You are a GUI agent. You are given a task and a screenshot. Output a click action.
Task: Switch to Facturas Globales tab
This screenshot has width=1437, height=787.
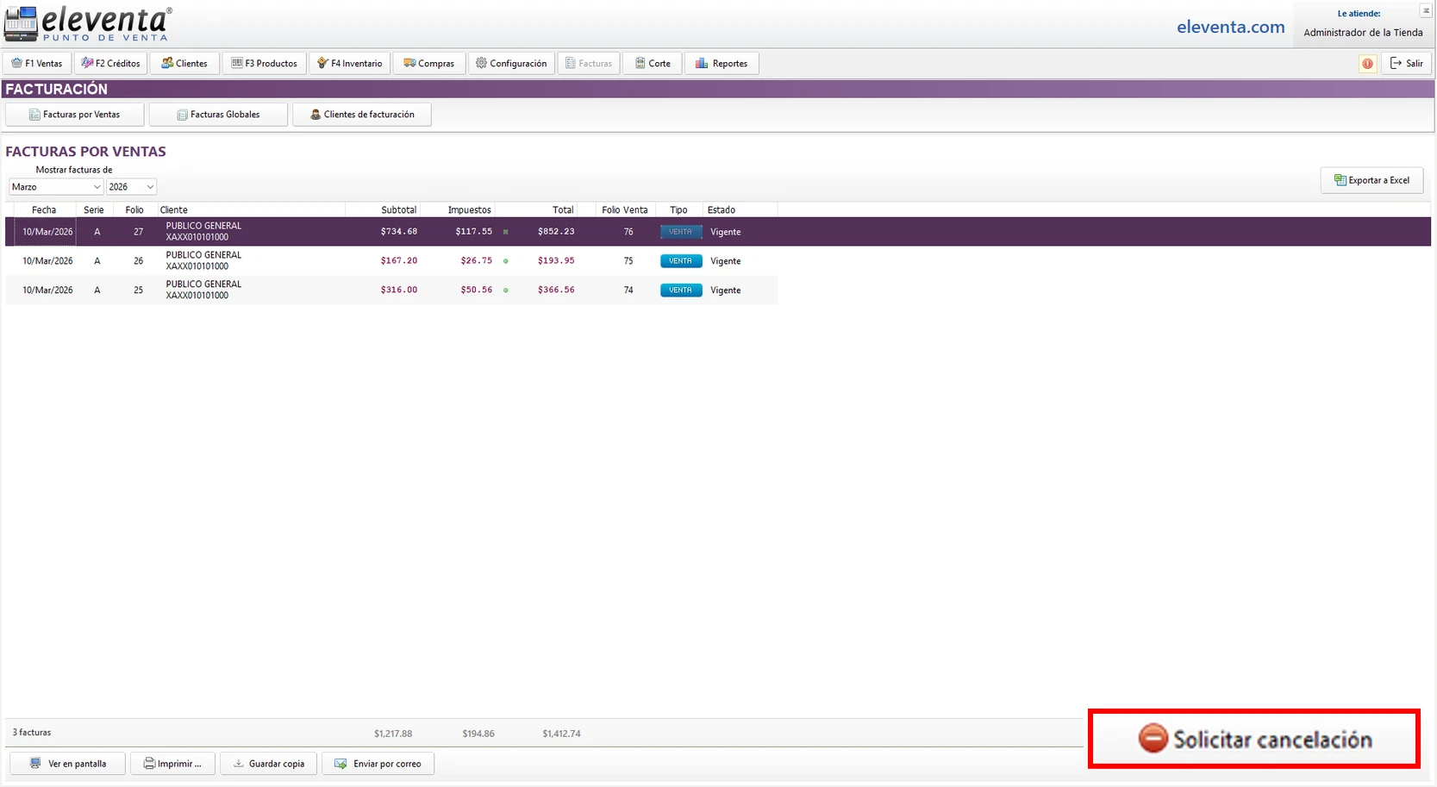coord(218,115)
